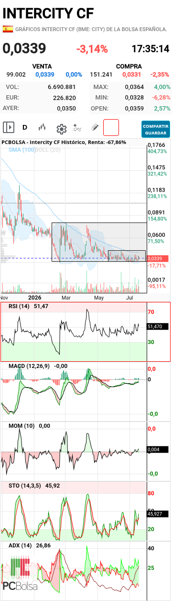This screenshot has height=601, width=172.
Task: Change the D timeframe interval
Action: [x=25, y=127]
